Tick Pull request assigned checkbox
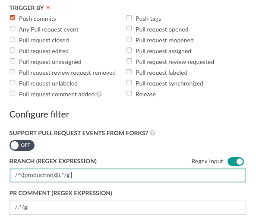The width and height of the screenshot is (256, 219). [x=129, y=50]
